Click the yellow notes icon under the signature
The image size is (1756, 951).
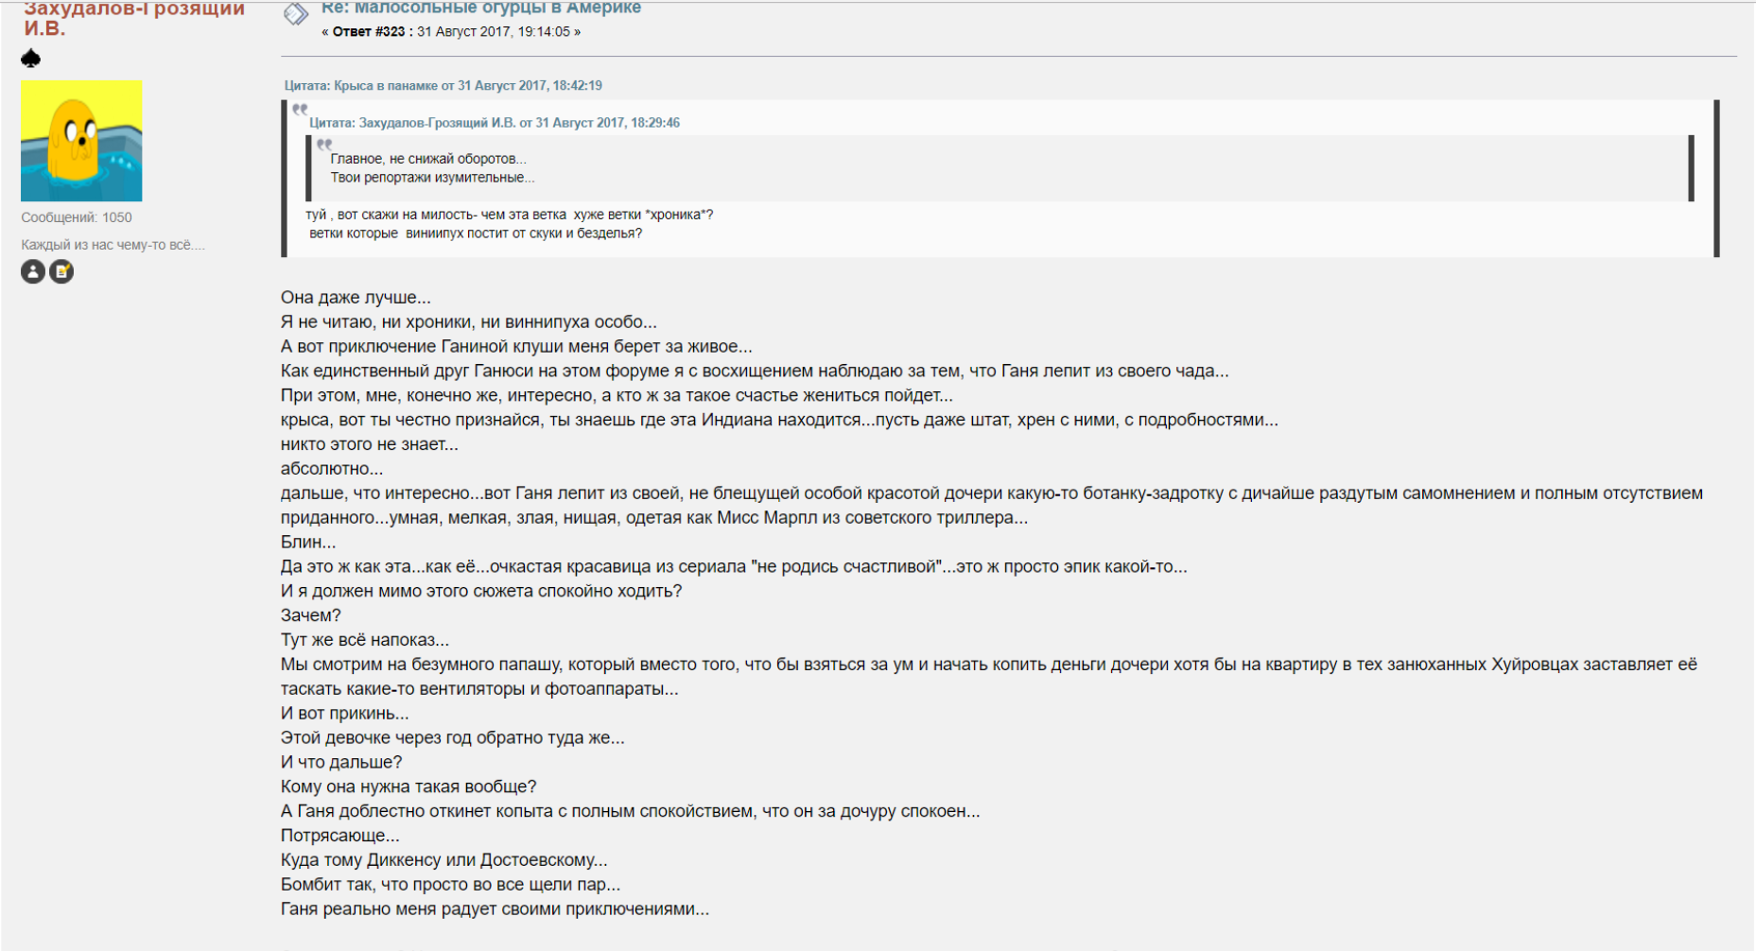tap(61, 272)
